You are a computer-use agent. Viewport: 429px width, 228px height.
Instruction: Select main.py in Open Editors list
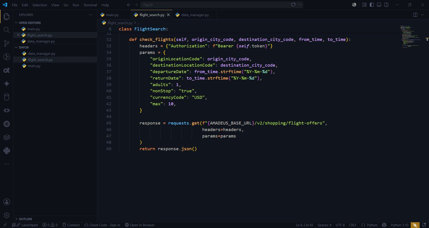click(x=55, y=29)
